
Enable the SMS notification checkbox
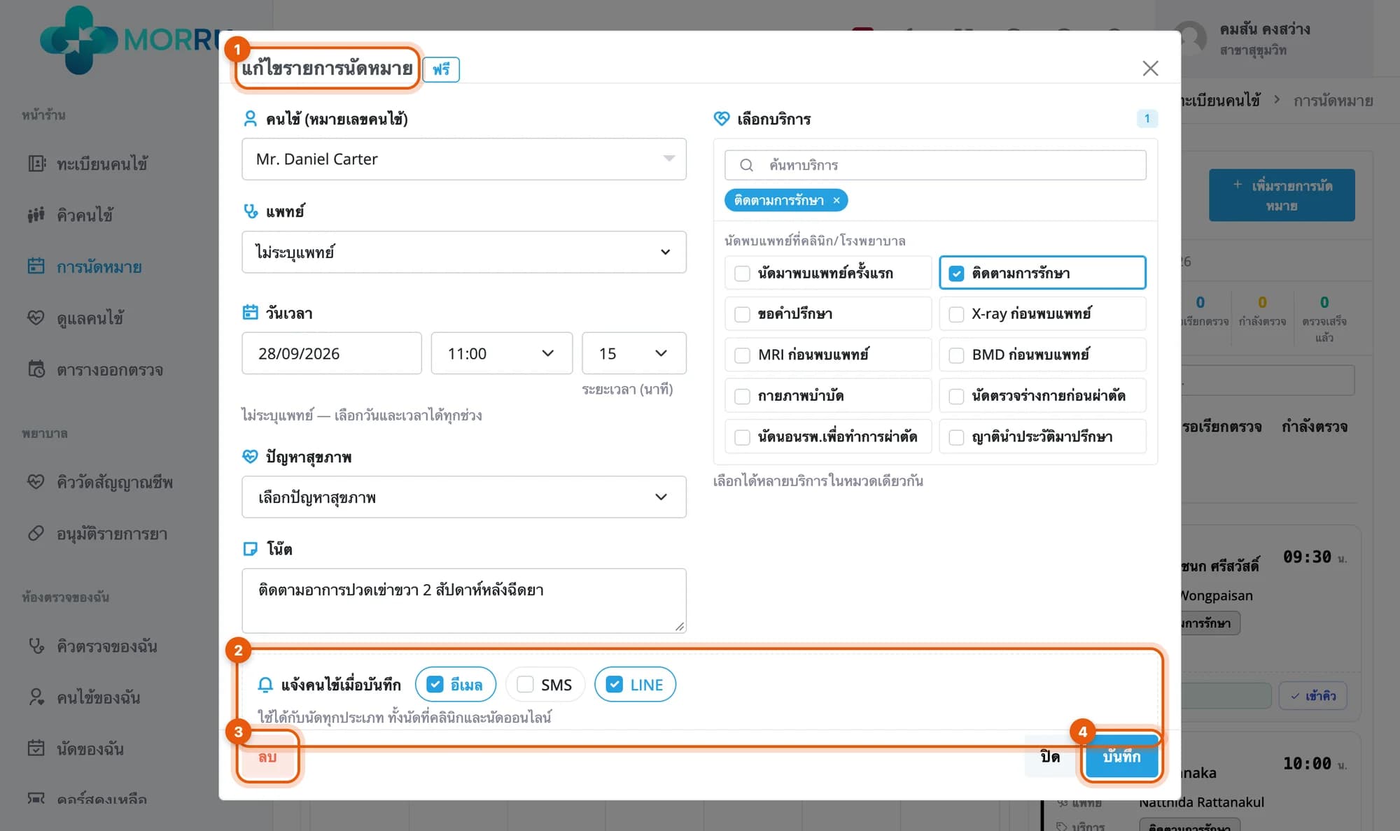pyautogui.click(x=525, y=685)
